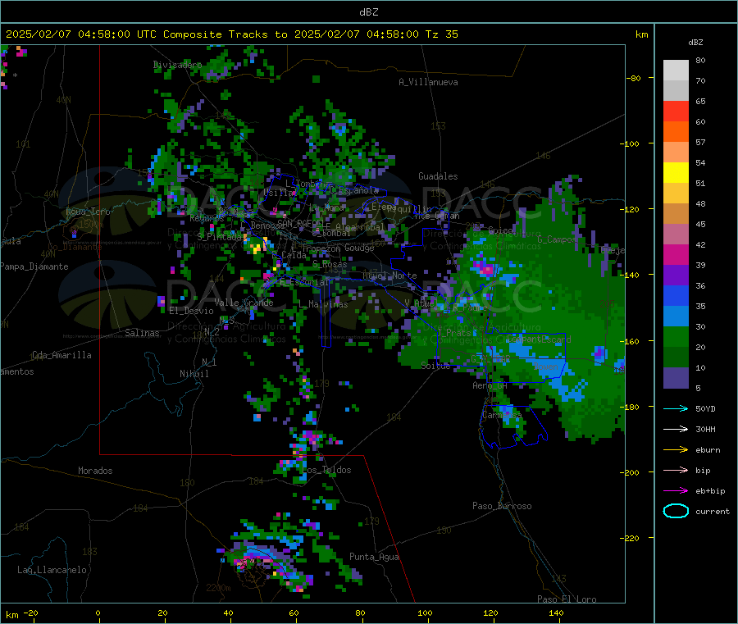
Task: Click the 'A_Villanueva' map label
Action: pos(428,82)
